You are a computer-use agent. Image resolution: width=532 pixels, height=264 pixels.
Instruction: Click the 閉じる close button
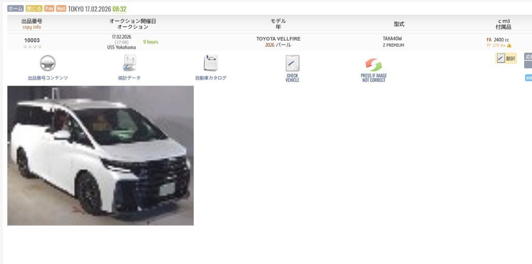pos(34,8)
